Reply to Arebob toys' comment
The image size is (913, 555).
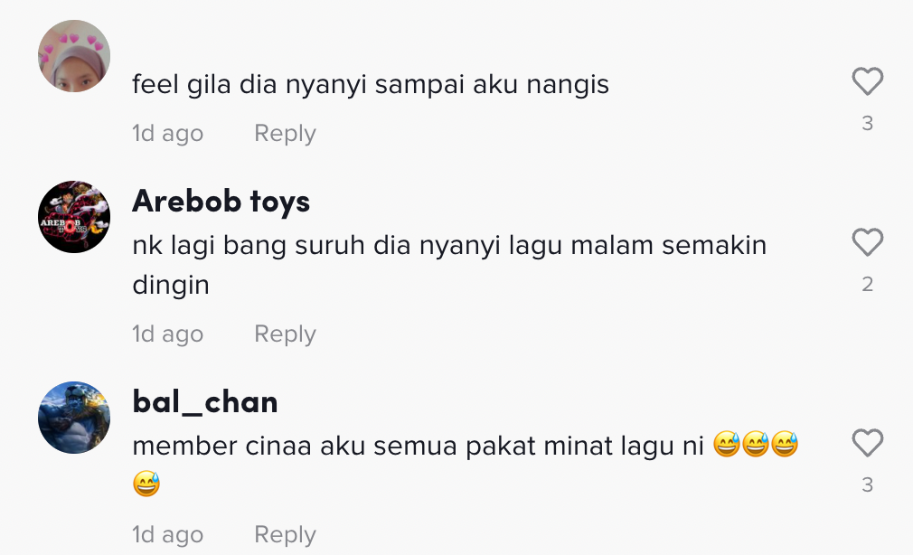coord(285,334)
